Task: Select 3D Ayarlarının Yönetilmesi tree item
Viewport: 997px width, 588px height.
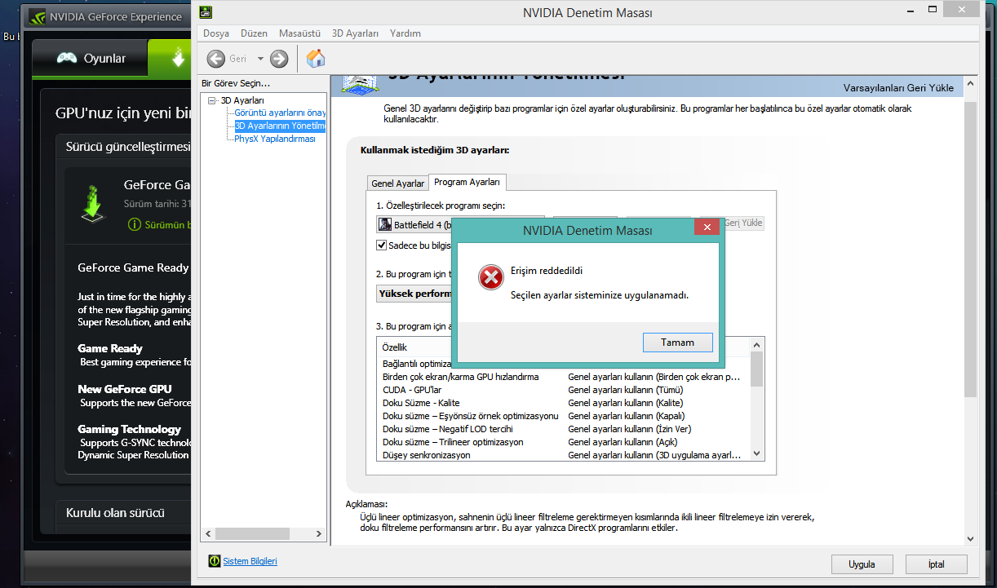Action: (x=280, y=126)
